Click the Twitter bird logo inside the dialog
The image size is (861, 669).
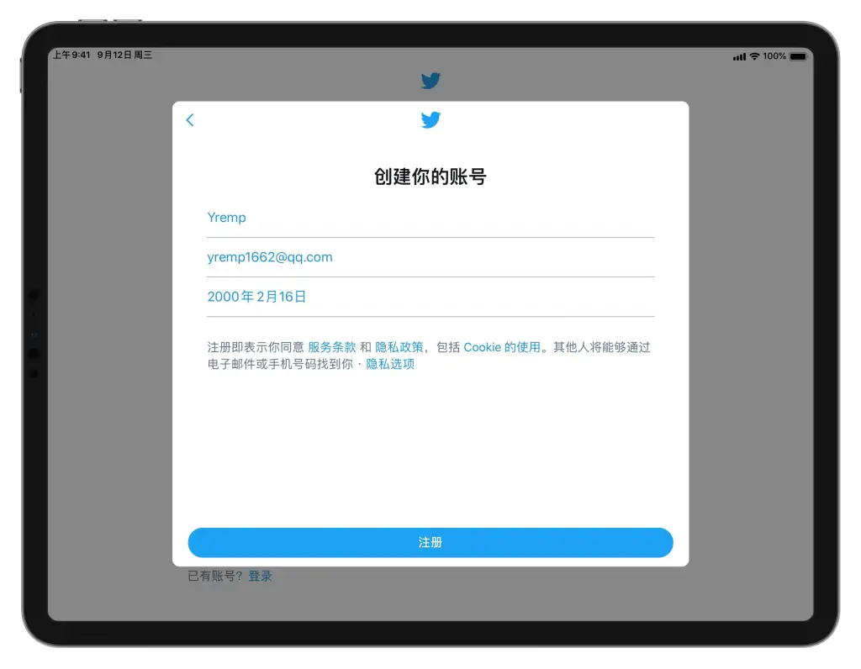(x=430, y=119)
